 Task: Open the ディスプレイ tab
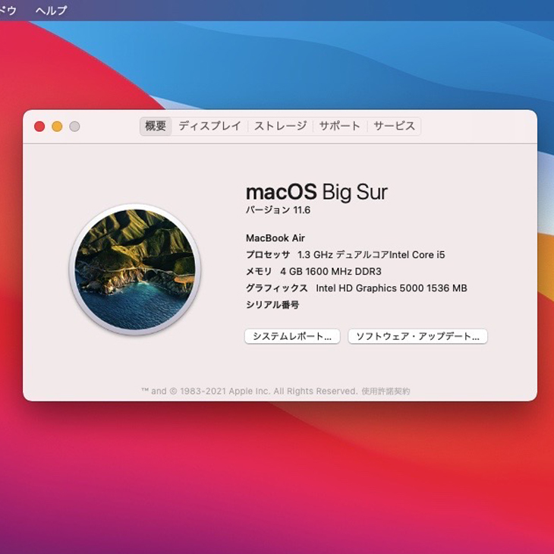point(209,126)
